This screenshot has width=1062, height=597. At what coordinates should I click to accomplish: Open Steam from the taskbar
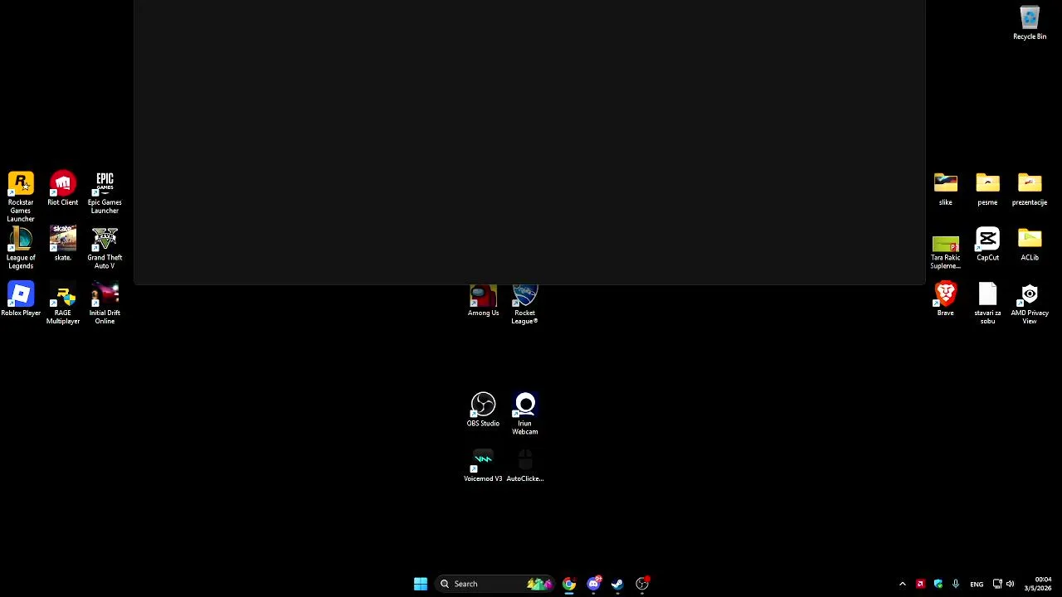tap(617, 584)
